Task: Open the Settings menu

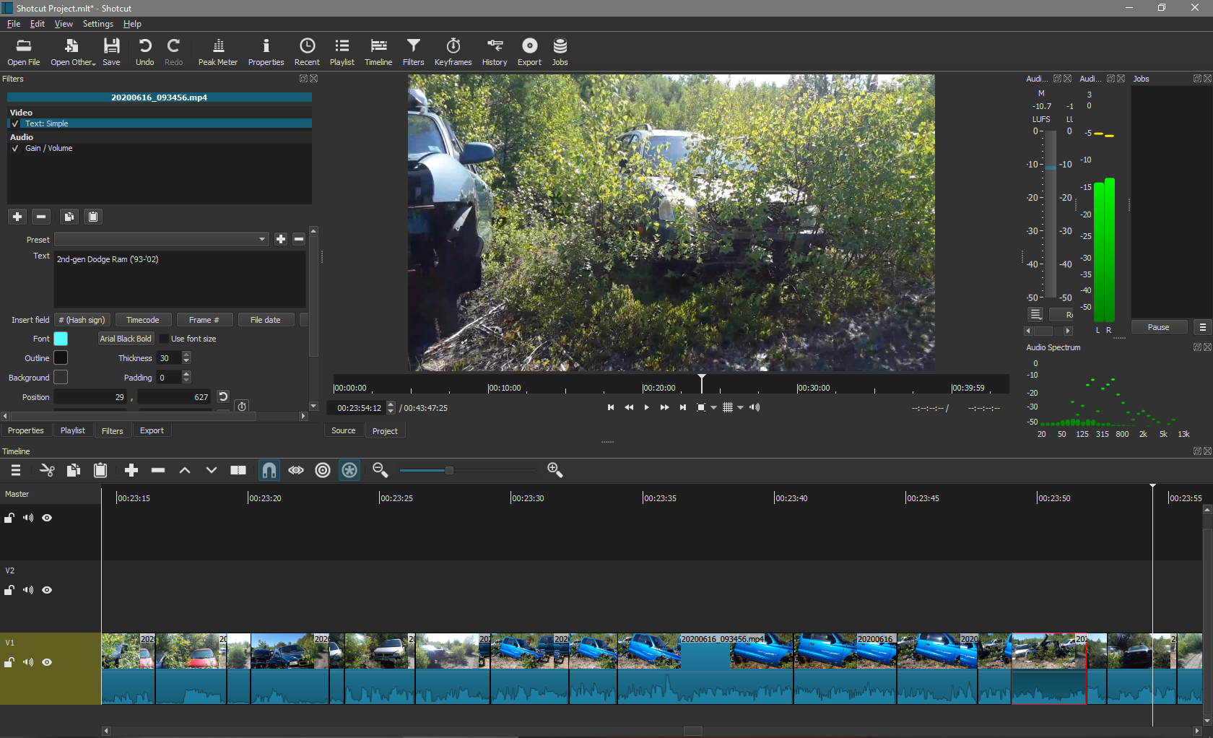Action: pyautogui.click(x=98, y=24)
